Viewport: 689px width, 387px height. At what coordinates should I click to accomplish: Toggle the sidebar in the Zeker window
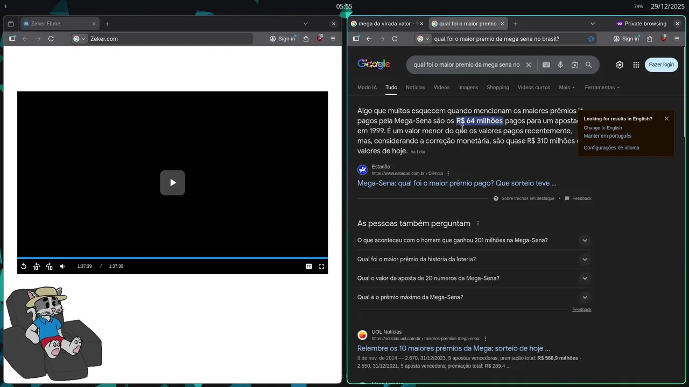pyautogui.click(x=12, y=39)
